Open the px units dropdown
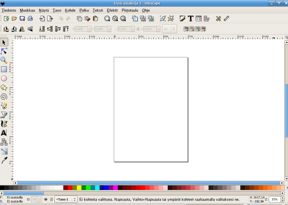 (170, 29)
